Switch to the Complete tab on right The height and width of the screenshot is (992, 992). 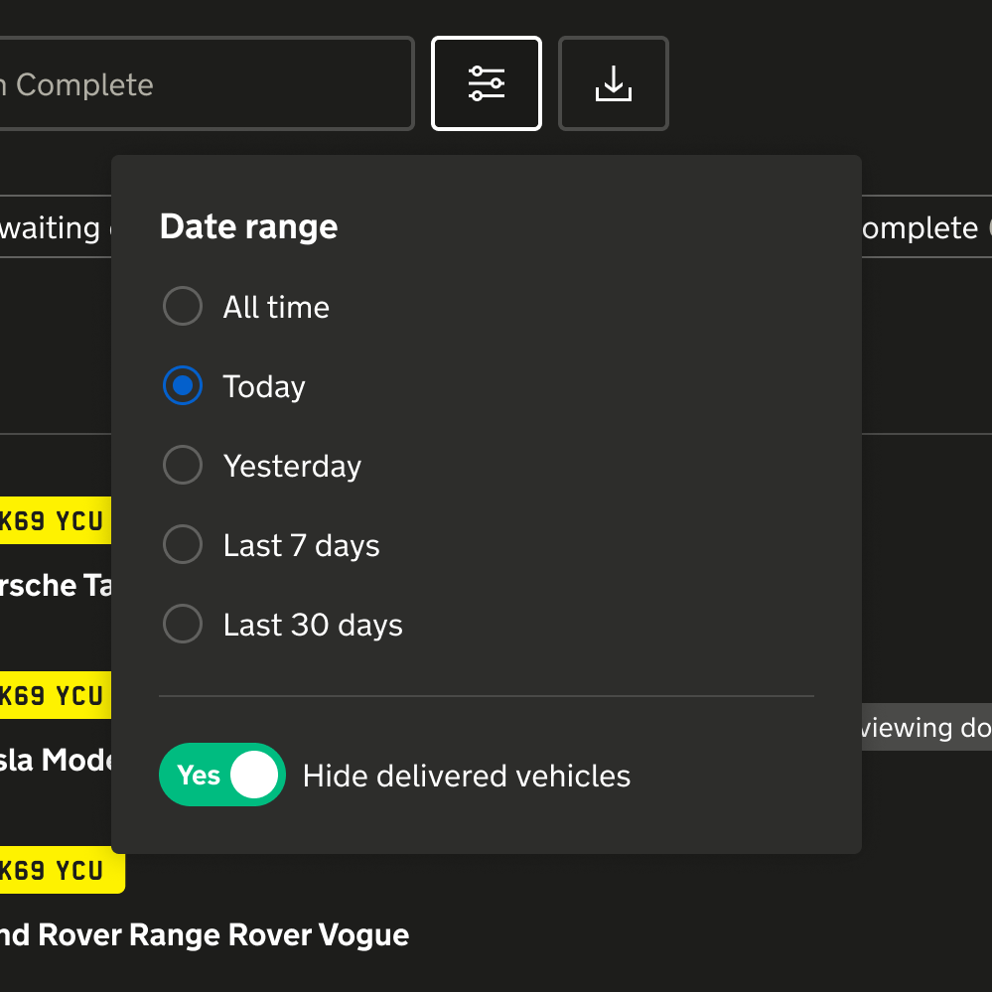[x=919, y=228]
